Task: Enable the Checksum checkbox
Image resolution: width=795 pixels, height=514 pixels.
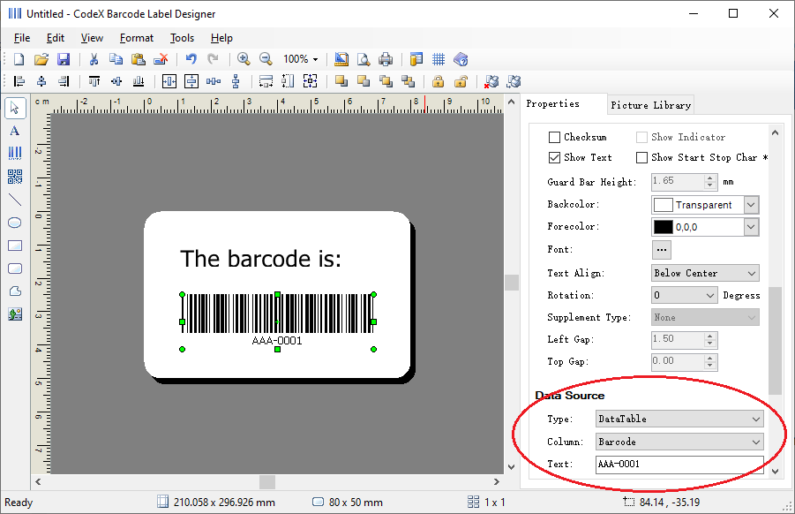Action: click(555, 137)
